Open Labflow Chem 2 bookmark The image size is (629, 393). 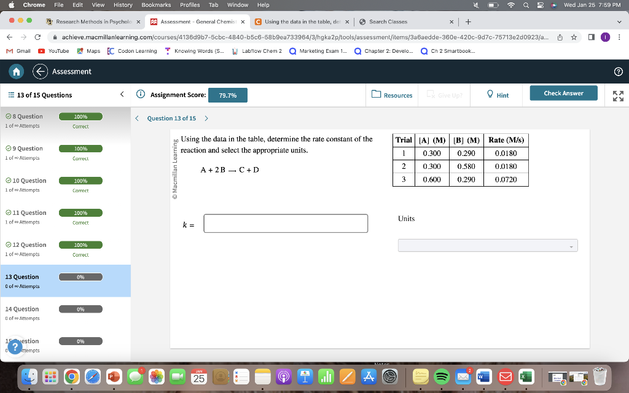click(257, 51)
